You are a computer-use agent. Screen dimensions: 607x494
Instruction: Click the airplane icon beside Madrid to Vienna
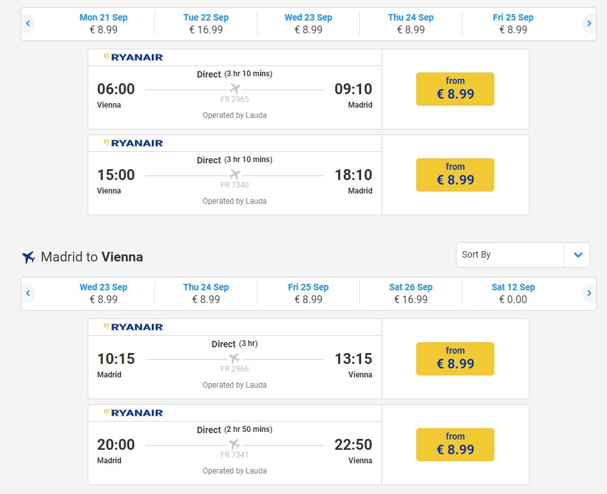(x=29, y=257)
